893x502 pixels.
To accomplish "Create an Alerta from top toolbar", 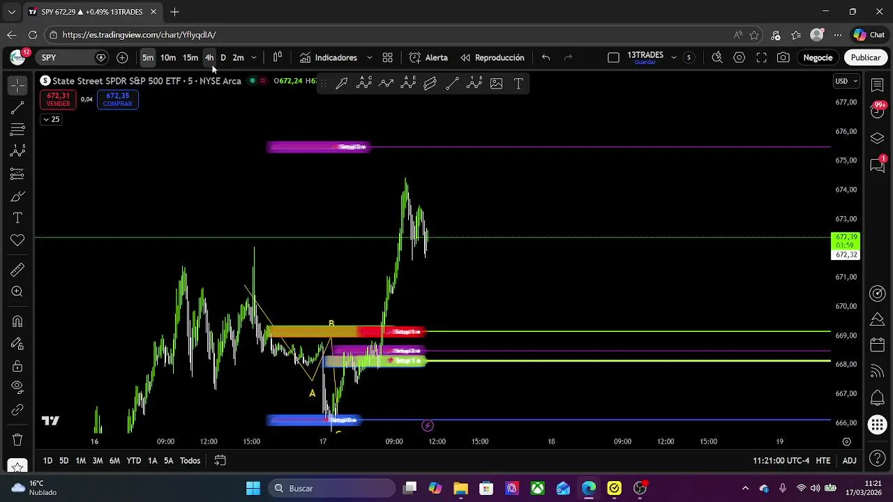I will pos(428,57).
